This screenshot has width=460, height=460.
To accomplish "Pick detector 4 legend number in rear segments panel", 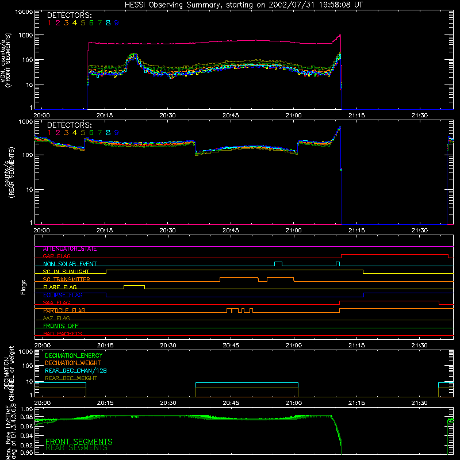I will click(75, 133).
